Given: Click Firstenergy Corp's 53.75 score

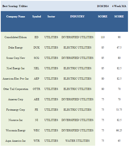Looking at the screenshot, I should (x=119, y=110).
